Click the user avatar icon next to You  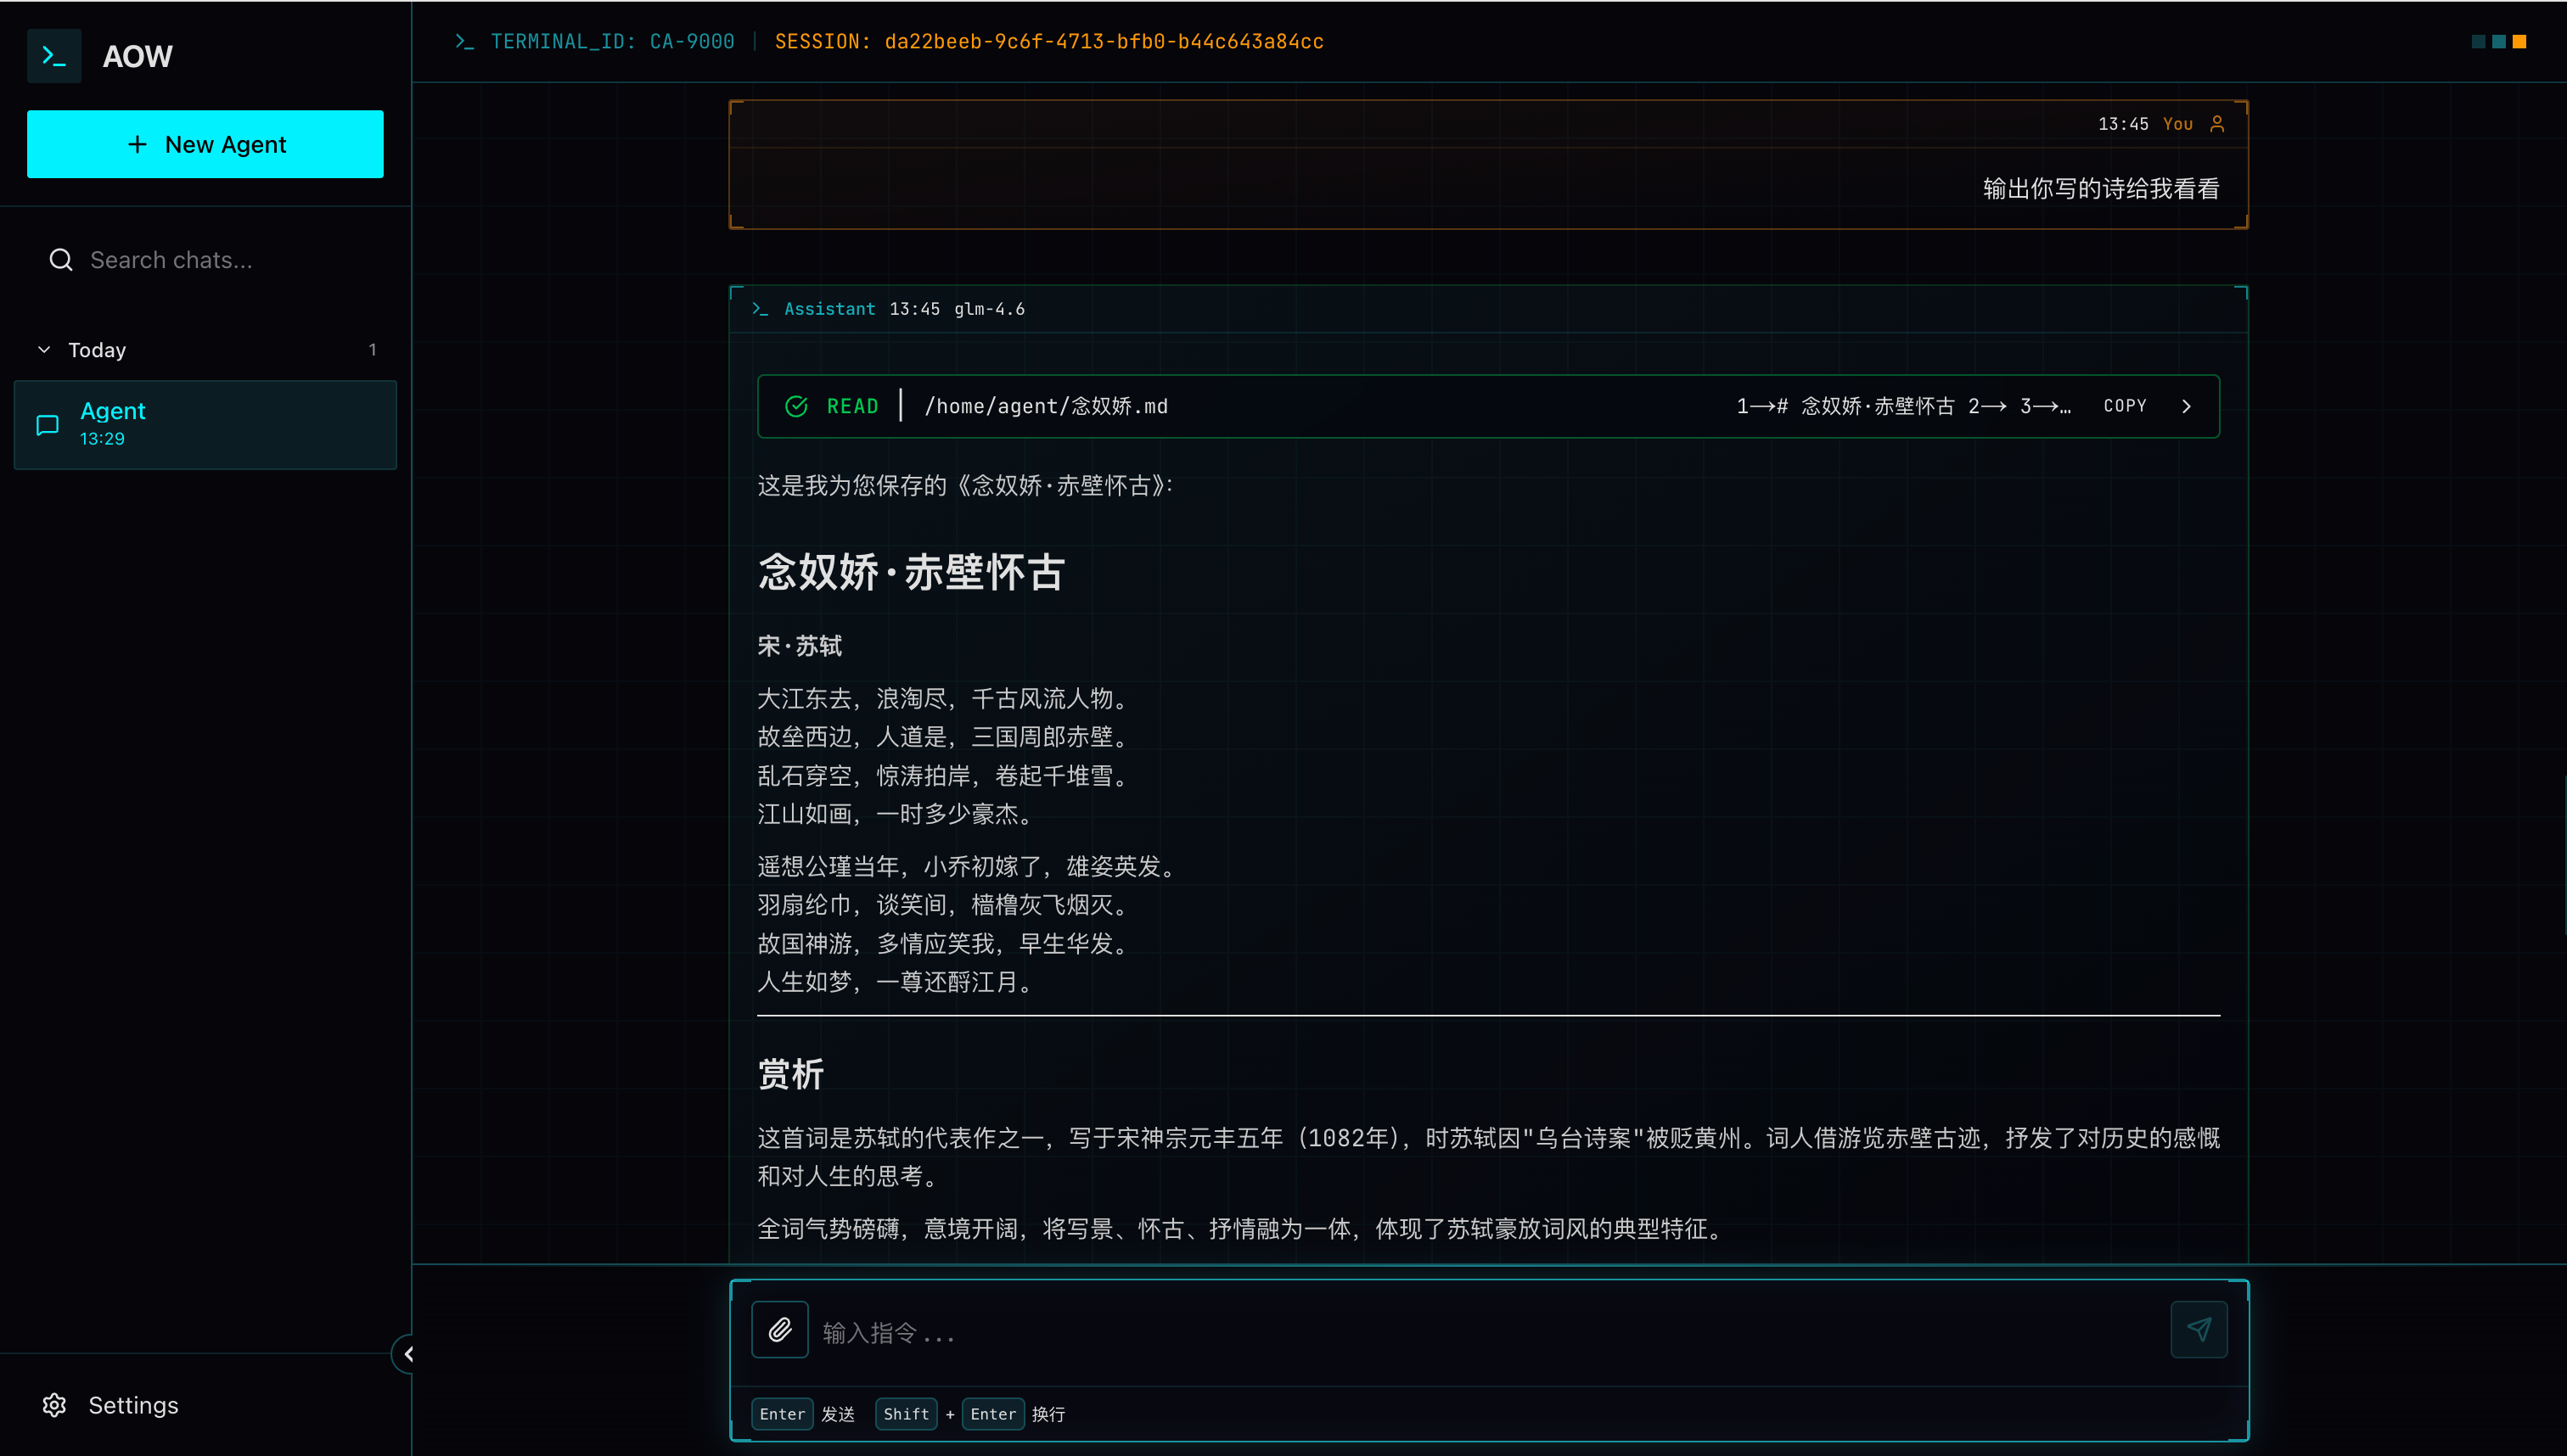coord(2217,124)
